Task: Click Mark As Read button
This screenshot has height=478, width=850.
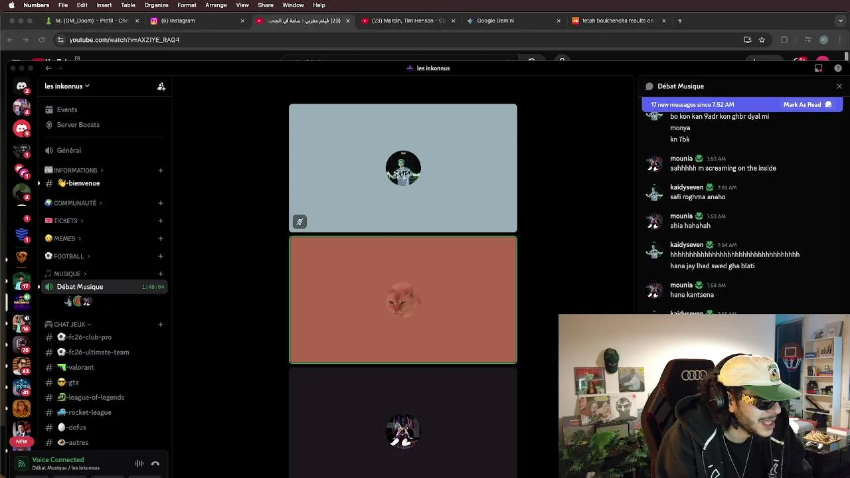Action: coord(807,105)
